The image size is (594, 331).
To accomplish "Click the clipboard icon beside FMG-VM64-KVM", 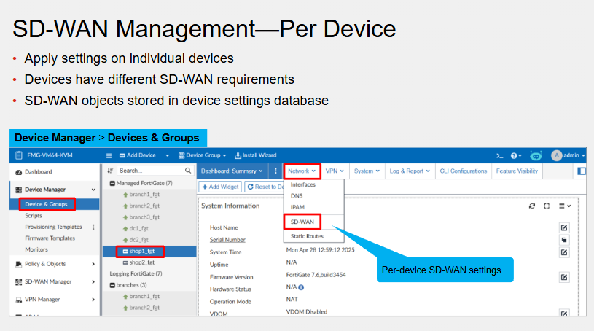I will tap(18, 155).
